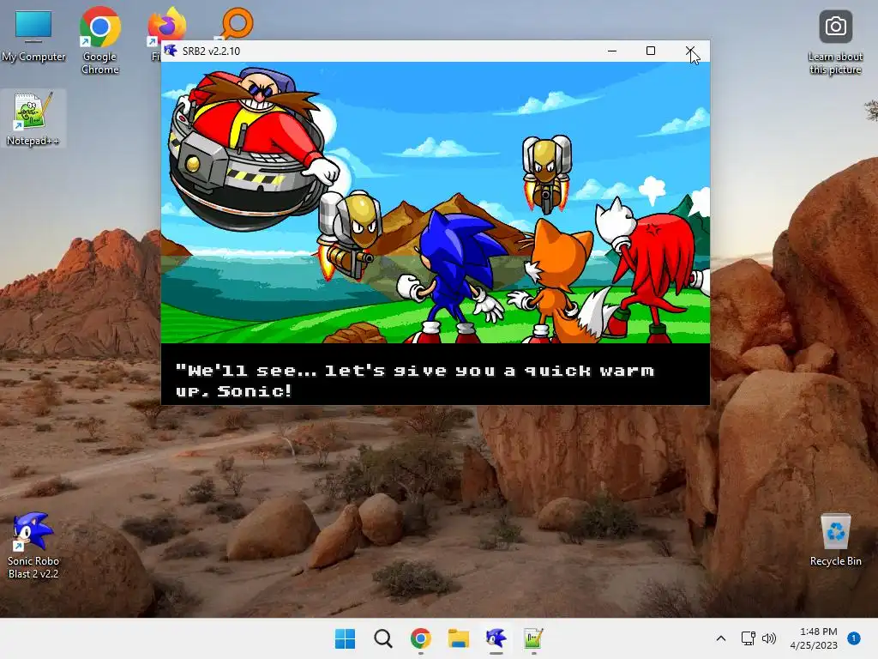
Task: Open Notepad++ desktop shortcut
Action: (x=33, y=118)
